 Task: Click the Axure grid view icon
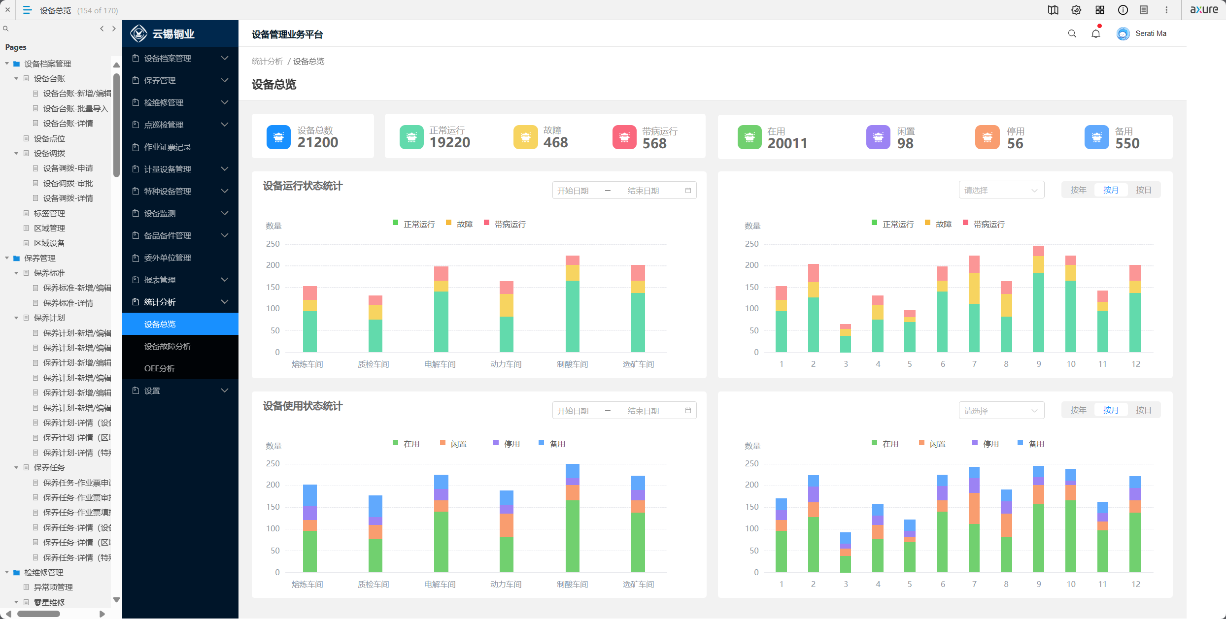pyautogui.click(x=1100, y=10)
